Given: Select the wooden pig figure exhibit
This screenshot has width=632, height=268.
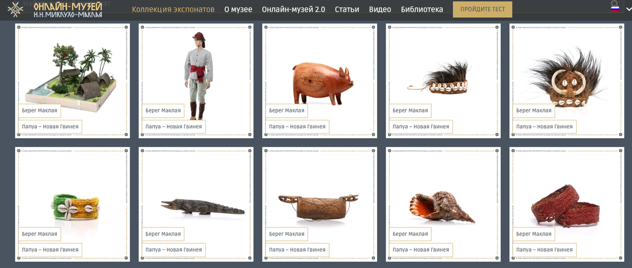Looking at the screenshot, I should pos(320,81).
